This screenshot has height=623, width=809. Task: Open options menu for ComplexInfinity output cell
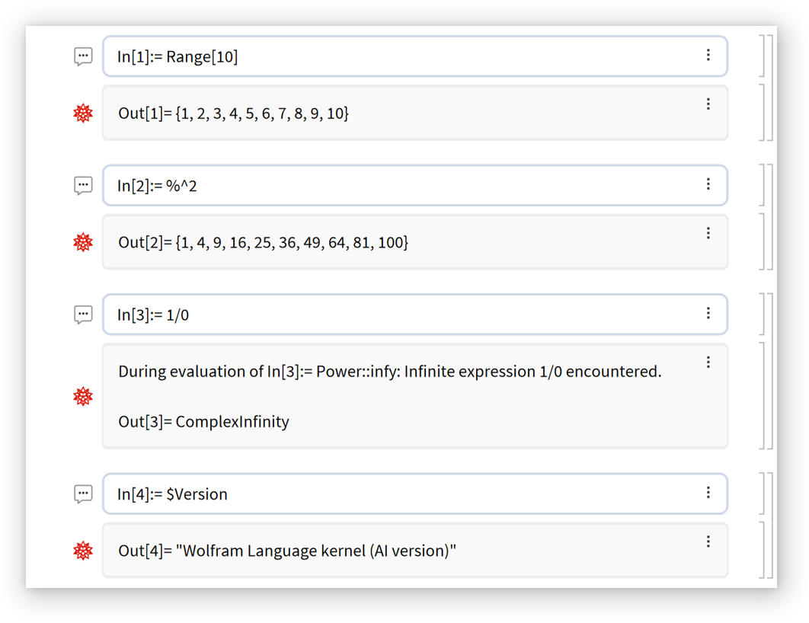pyautogui.click(x=708, y=362)
